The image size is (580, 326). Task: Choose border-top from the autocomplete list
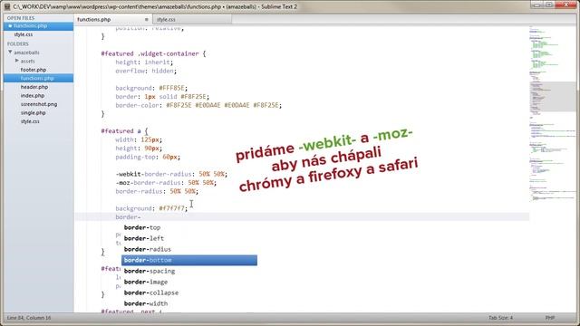point(189,227)
